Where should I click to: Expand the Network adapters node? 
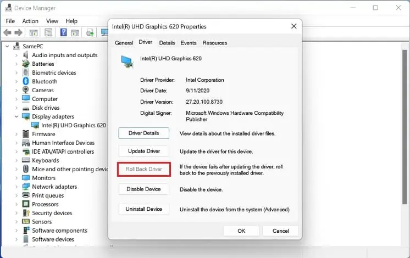(x=16, y=187)
